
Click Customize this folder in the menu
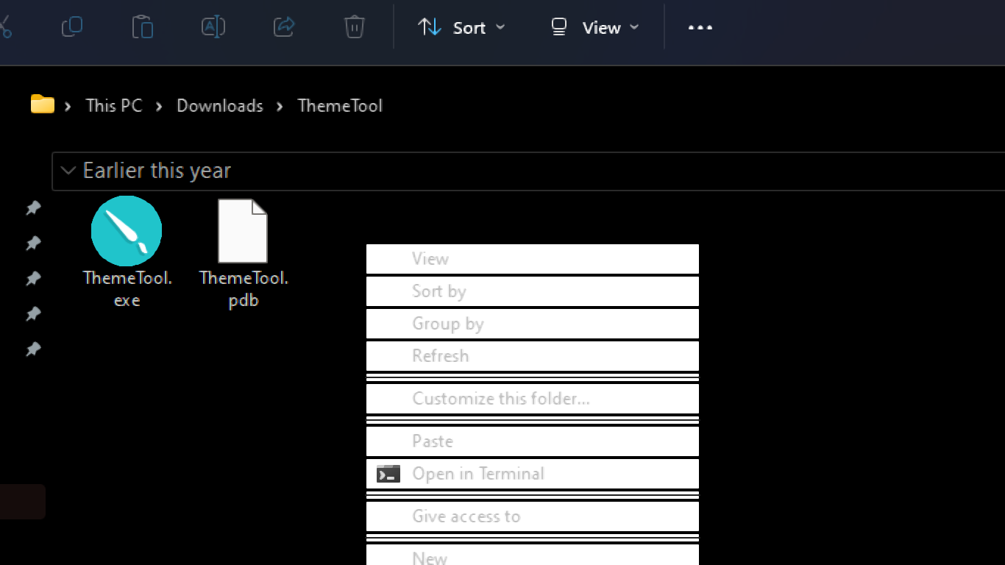(x=500, y=398)
